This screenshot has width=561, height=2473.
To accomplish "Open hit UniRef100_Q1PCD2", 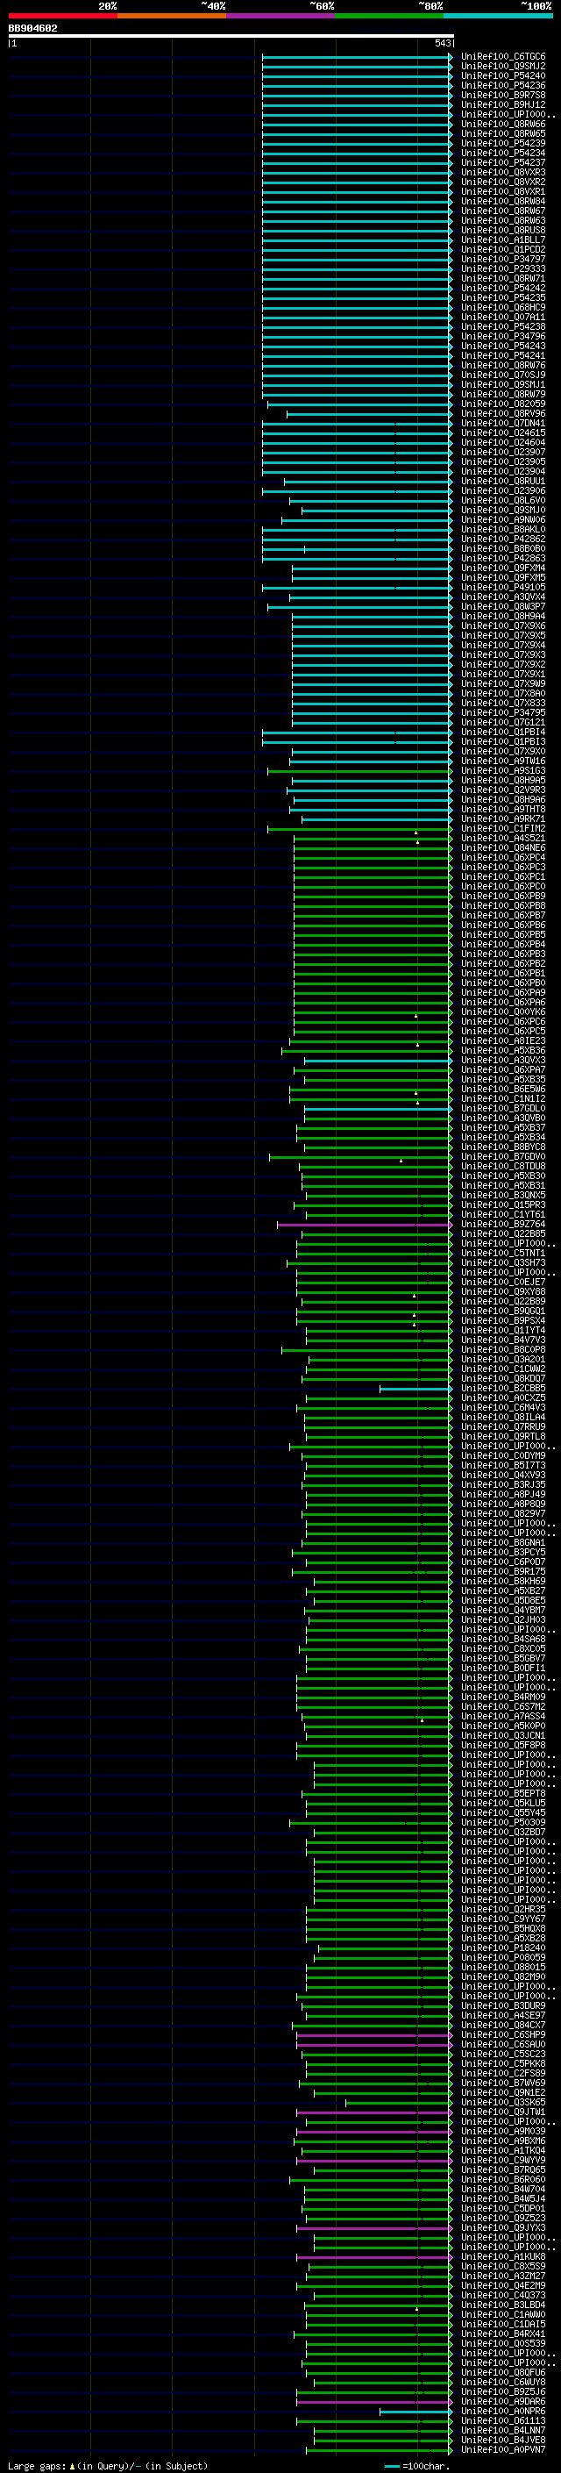I will point(503,250).
